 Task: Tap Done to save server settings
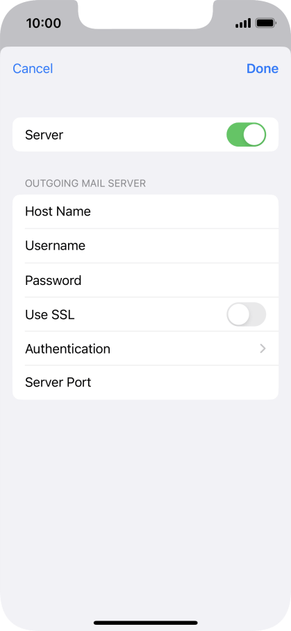[263, 68]
